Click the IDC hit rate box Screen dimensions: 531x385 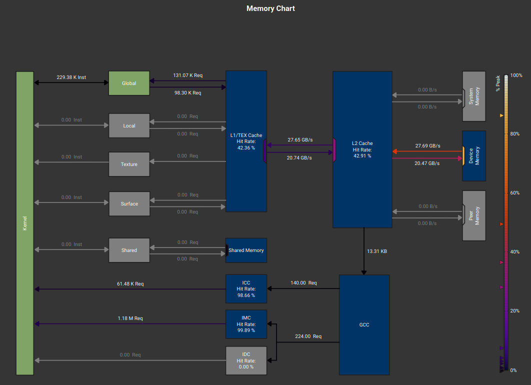coord(246,360)
